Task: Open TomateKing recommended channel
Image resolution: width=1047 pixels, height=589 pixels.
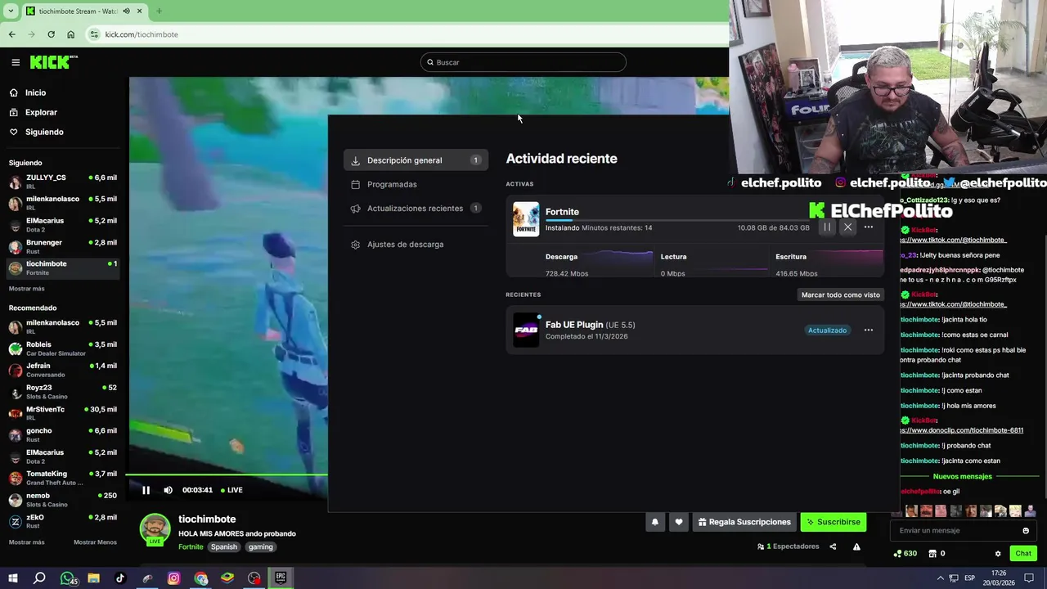Action: click(x=64, y=478)
